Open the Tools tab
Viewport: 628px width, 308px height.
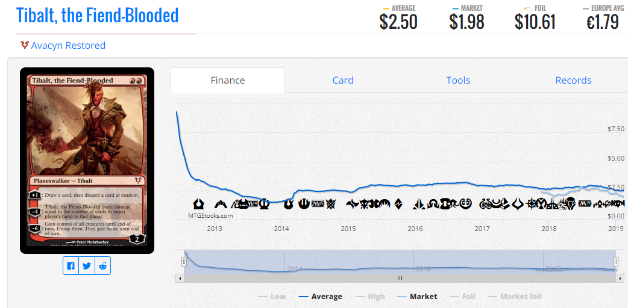[458, 81]
